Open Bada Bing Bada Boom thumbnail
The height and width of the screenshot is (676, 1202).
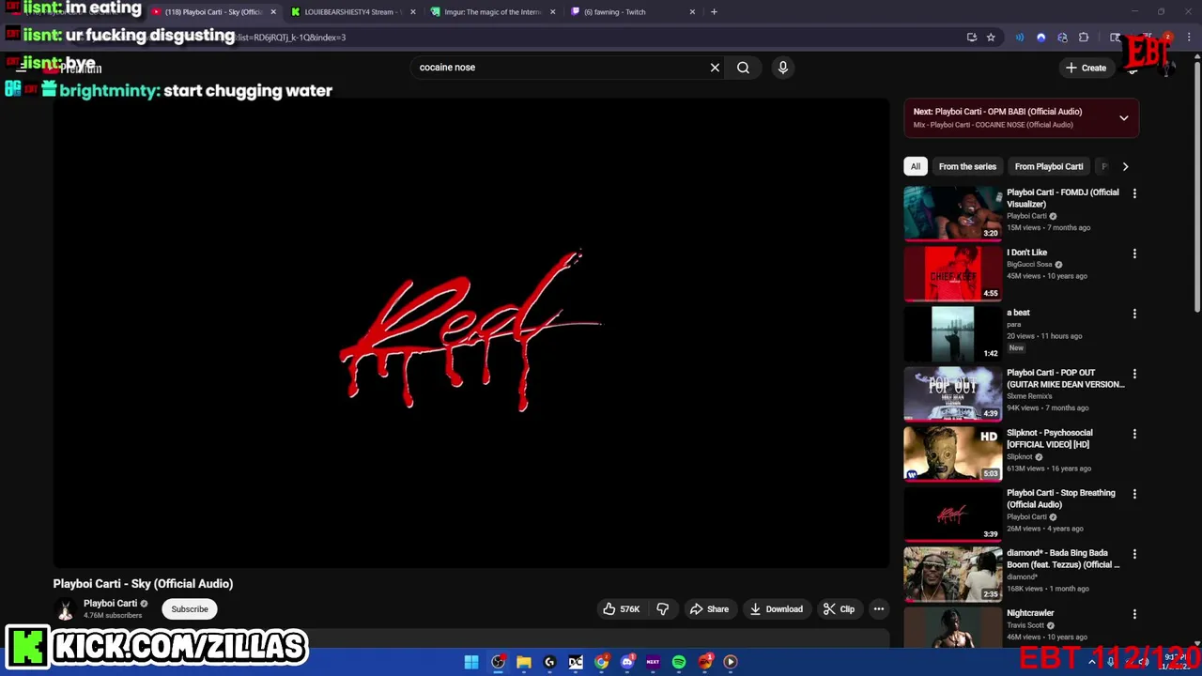pyautogui.click(x=952, y=574)
